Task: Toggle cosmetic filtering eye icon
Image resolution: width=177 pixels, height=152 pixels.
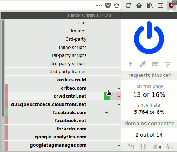Action: (157, 147)
